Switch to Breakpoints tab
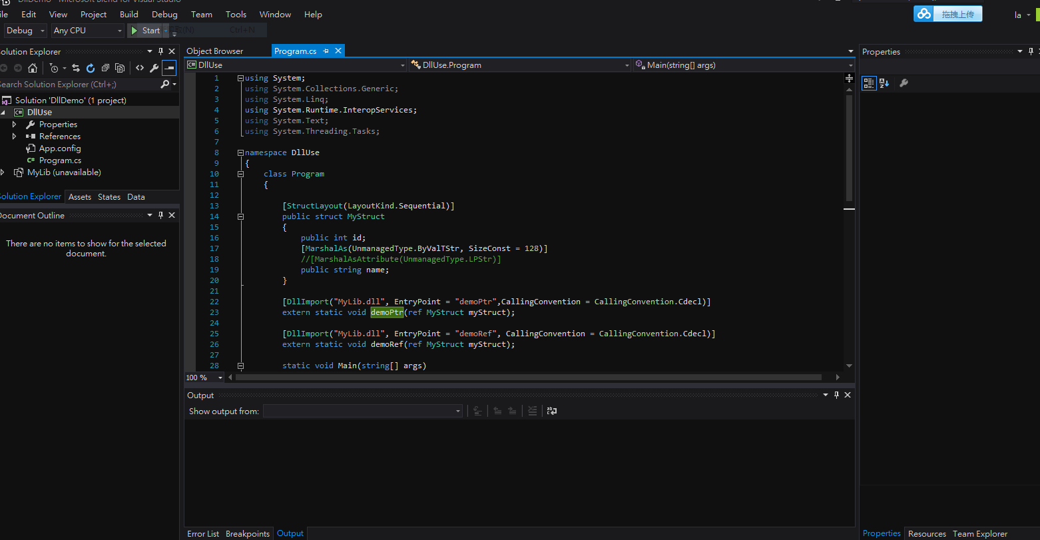This screenshot has width=1040, height=540. click(x=248, y=534)
